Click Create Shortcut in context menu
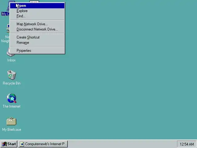 [x=37, y=37]
